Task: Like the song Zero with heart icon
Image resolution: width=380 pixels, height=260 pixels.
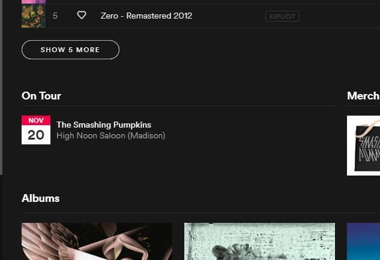Action: pos(82,16)
